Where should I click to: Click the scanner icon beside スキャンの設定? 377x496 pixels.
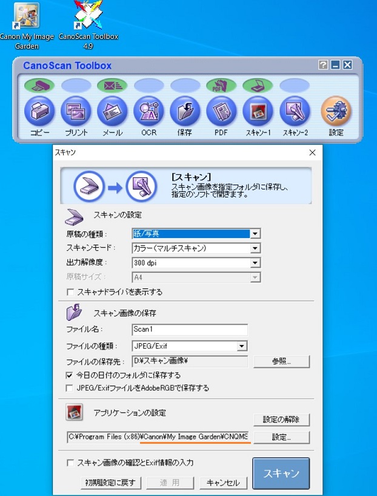point(74,217)
